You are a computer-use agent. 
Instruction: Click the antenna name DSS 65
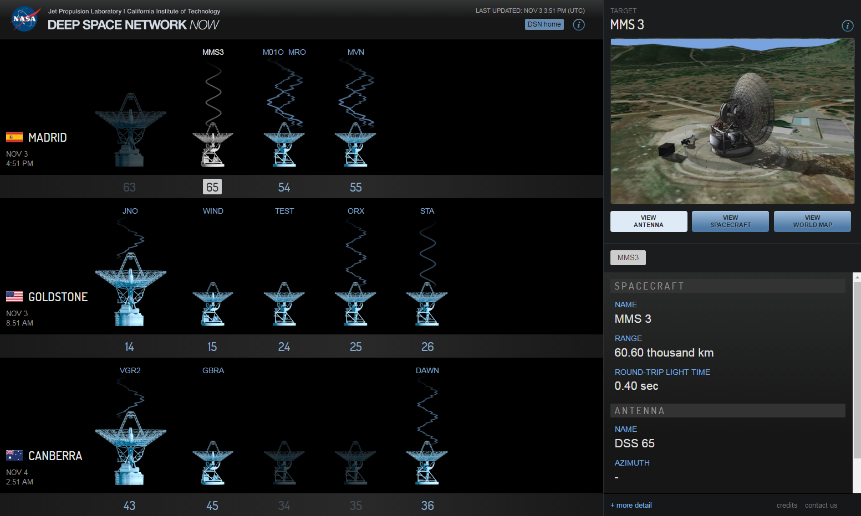pos(635,443)
